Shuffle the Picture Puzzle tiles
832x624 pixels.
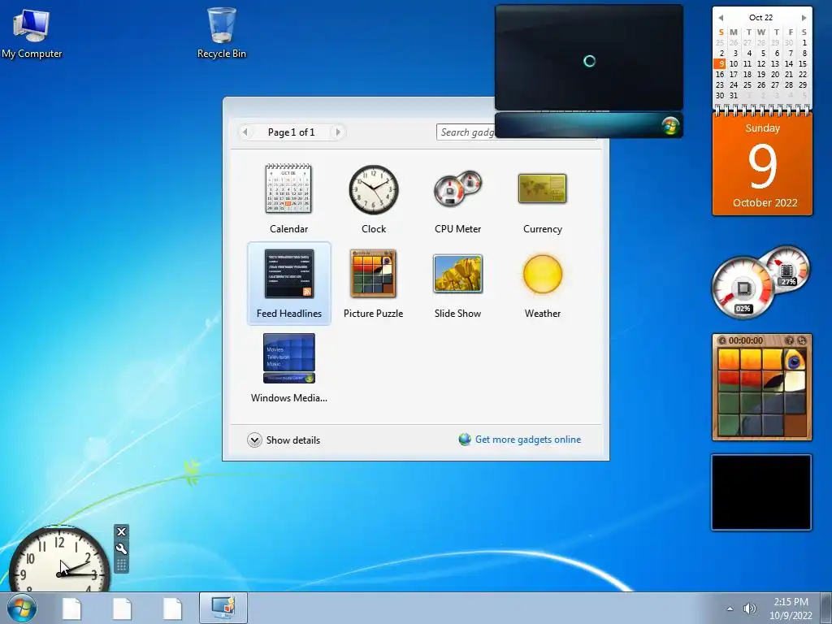point(802,340)
